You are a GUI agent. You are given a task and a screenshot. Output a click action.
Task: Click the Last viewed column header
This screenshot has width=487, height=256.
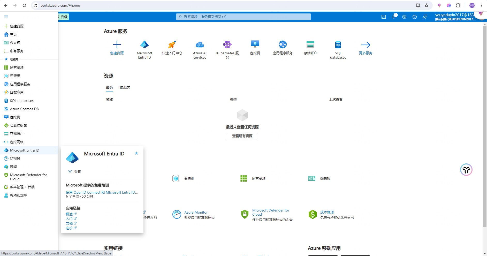click(x=336, y=100)
